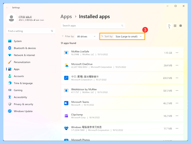The image size is (191, 144).
Task: Click the Find a setting magnifier icon
Action: point(52,31)
